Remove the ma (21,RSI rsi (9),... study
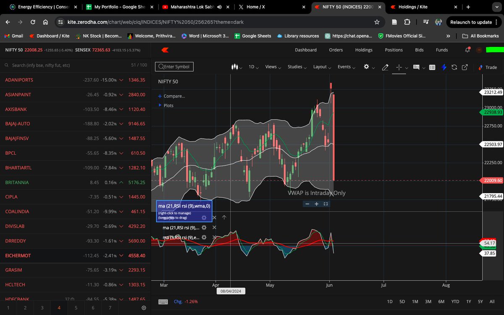 point(214,227)
